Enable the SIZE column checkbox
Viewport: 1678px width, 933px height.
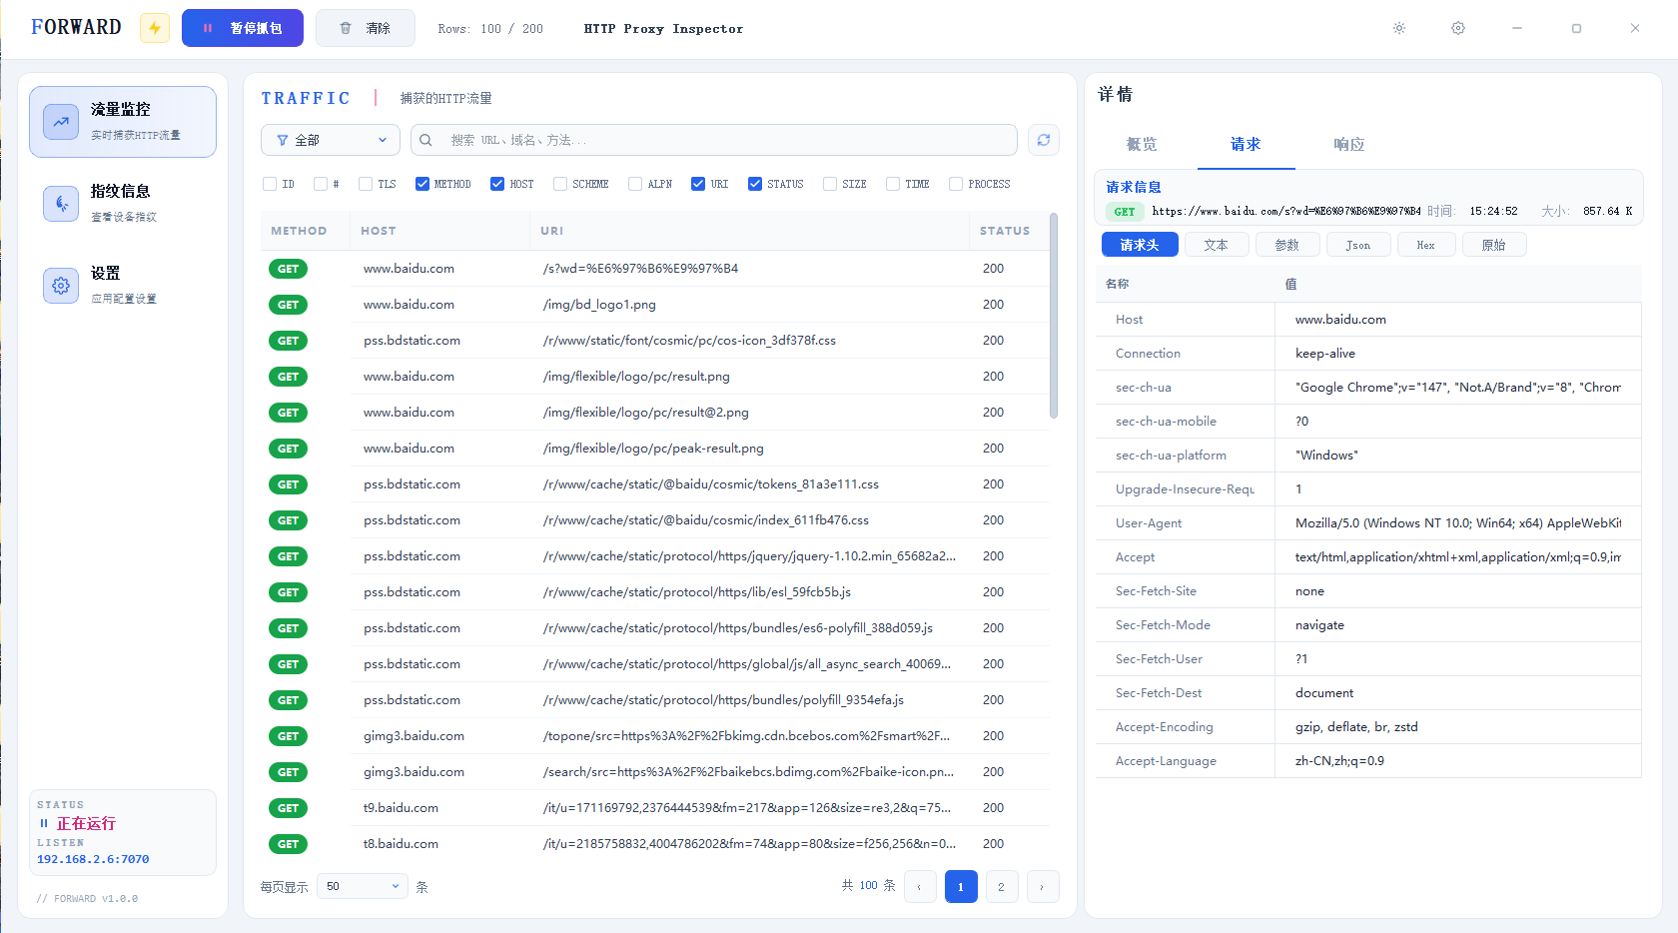(x=830, y=184)
